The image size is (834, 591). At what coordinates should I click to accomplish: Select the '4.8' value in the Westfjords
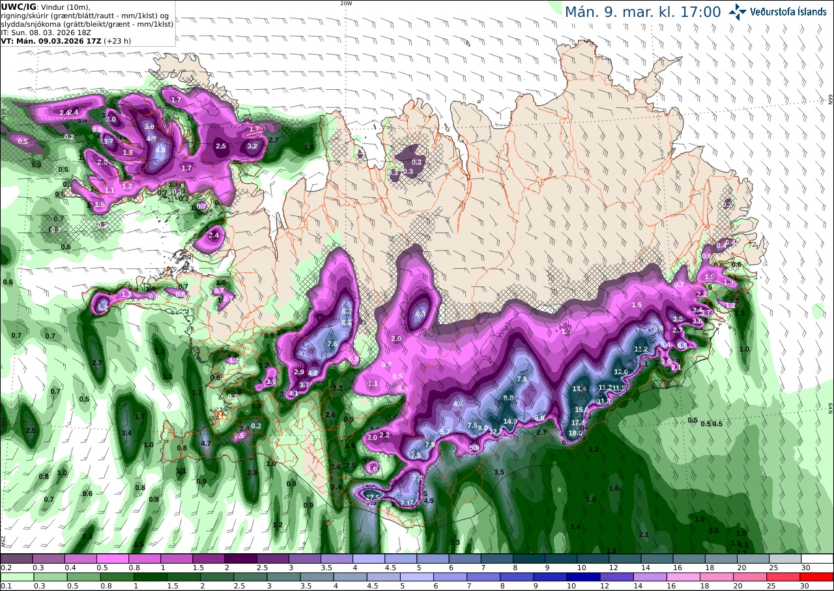tap(160, 149)
